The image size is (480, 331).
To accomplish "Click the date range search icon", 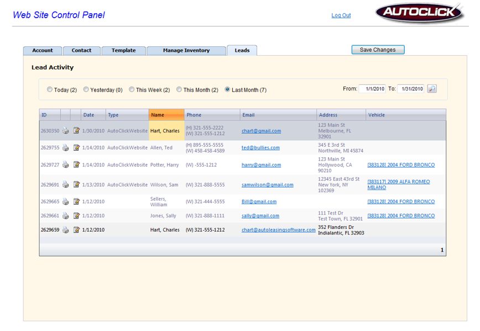I will point(432,89).
